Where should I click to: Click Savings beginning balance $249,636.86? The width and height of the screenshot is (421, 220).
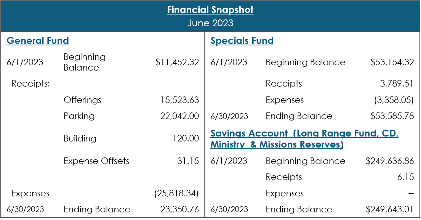tap(390, 161)
